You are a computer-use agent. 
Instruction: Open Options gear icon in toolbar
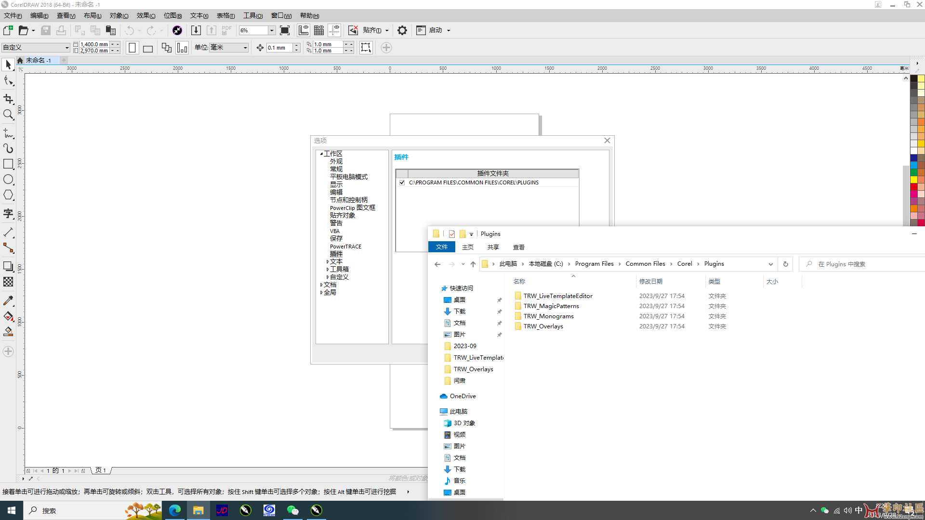point(402,30)
